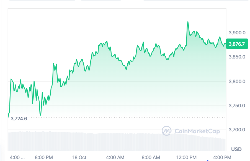
Task: Select the 8:00 AM time axis label
Action: pyautogui.click(x=151, y=157)
